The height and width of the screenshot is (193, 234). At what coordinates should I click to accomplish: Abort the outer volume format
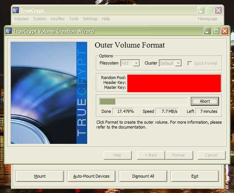click(205, 101)
